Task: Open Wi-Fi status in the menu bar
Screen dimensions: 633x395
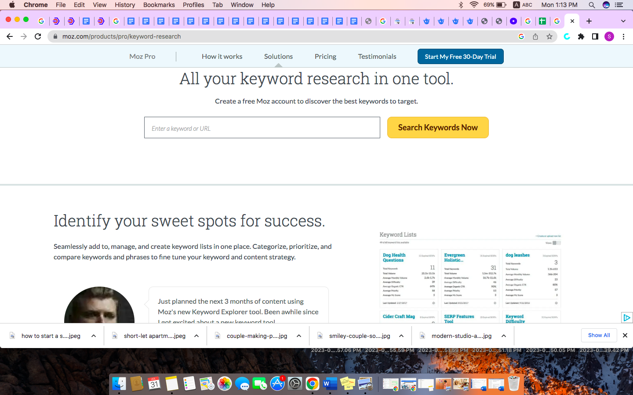Action: 474,5
